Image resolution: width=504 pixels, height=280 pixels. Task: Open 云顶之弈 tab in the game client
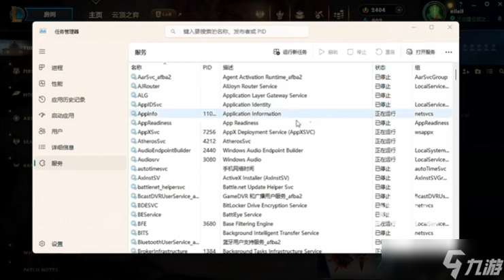click(125, 15)
